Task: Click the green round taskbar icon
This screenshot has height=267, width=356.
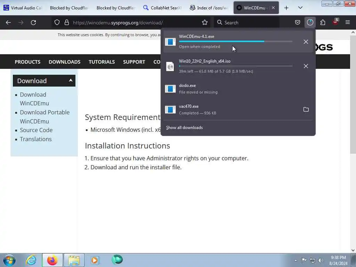Action: [117, 259]
